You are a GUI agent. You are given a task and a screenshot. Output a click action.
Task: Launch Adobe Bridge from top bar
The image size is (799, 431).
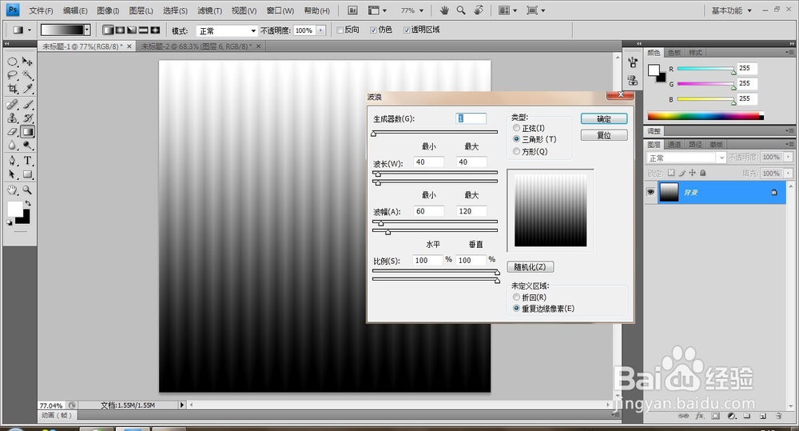point(352,10)
